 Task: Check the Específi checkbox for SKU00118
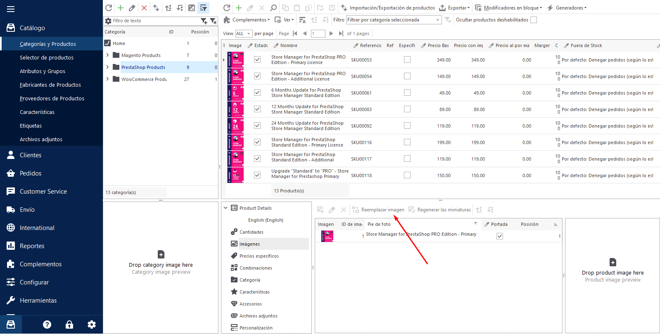(x=407, y=175)
